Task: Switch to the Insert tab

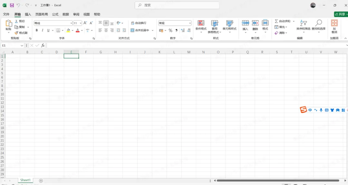Action: coord(28,14)
